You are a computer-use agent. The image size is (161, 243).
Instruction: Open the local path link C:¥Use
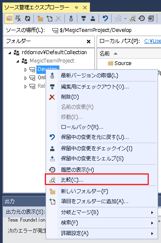tap(153, 41)
